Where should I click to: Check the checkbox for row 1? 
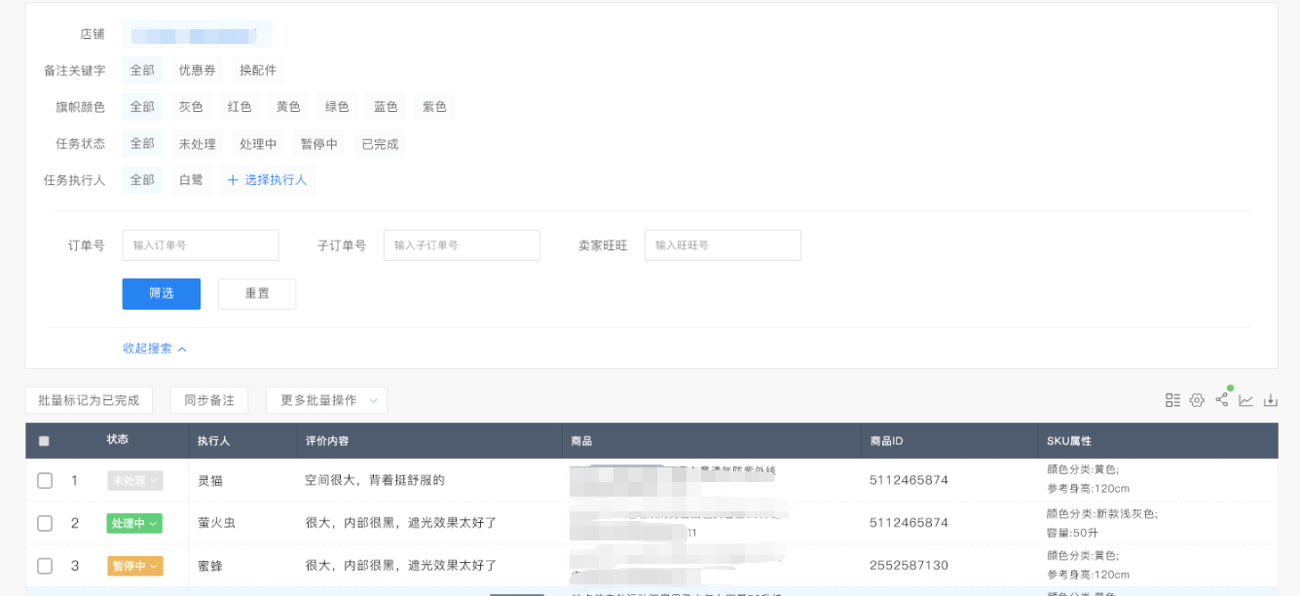45,480
